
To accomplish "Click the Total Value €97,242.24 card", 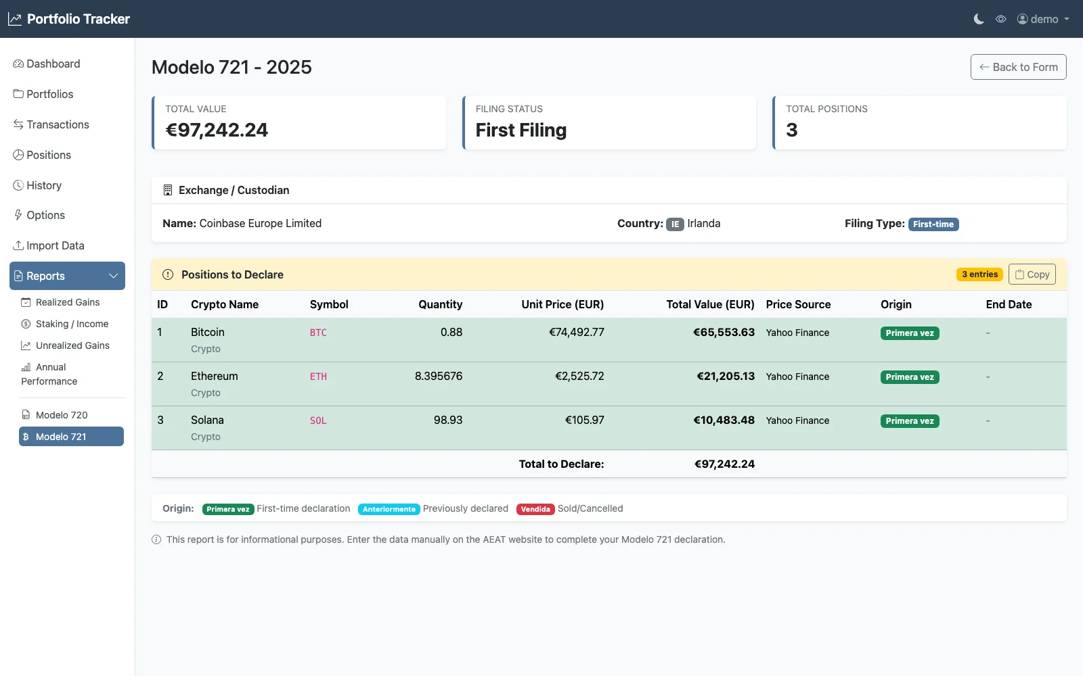I will pos(299,122).
